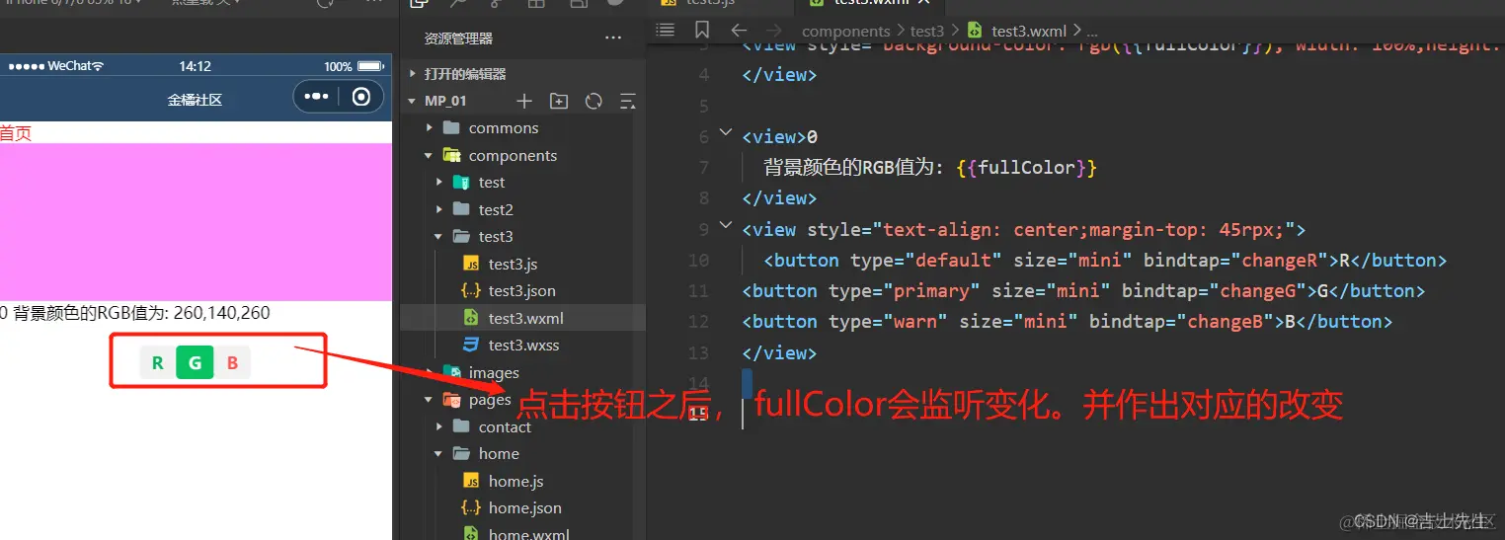Click the editor outline list icon
This screenshot has height=540, width=1505.
666,31
